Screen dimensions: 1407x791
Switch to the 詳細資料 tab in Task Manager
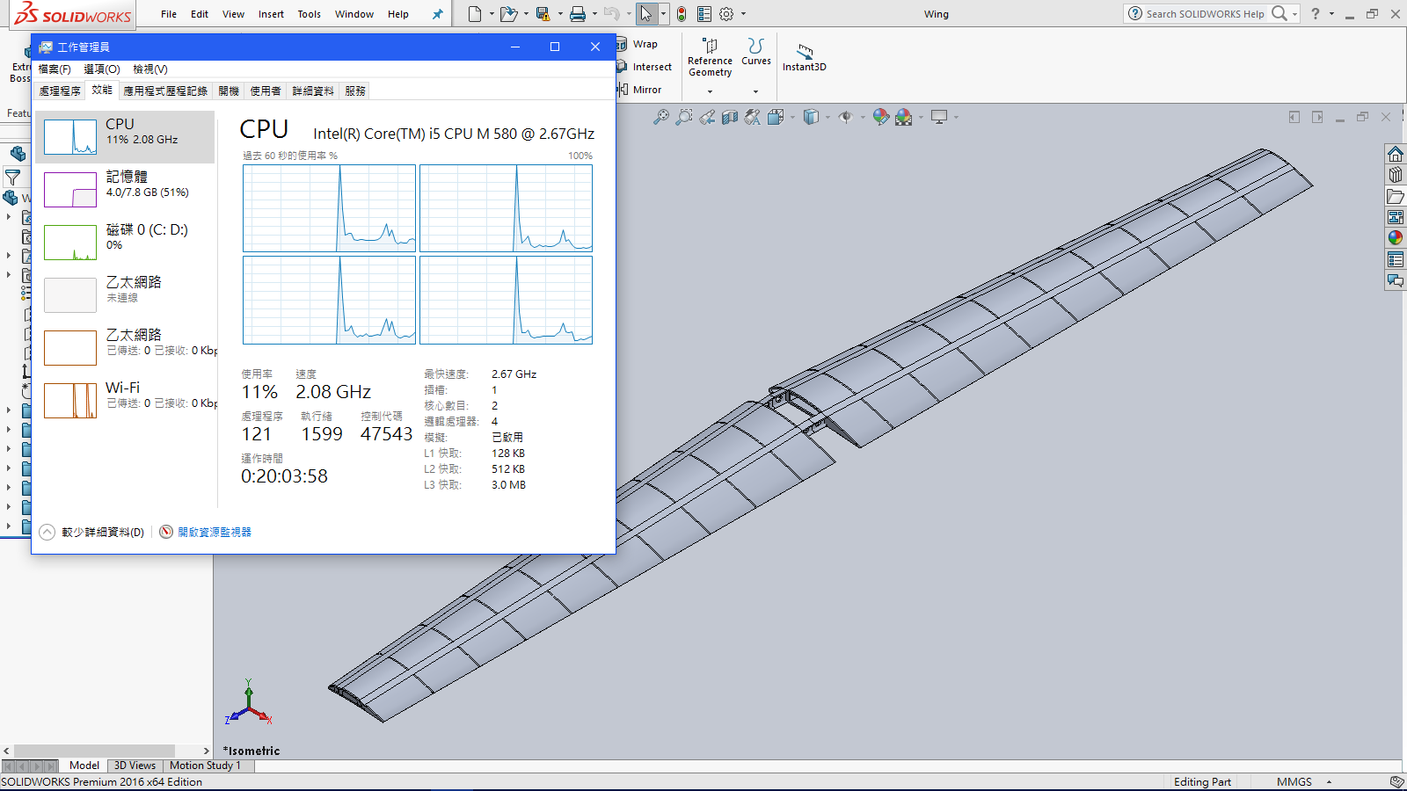coord(313,91)
